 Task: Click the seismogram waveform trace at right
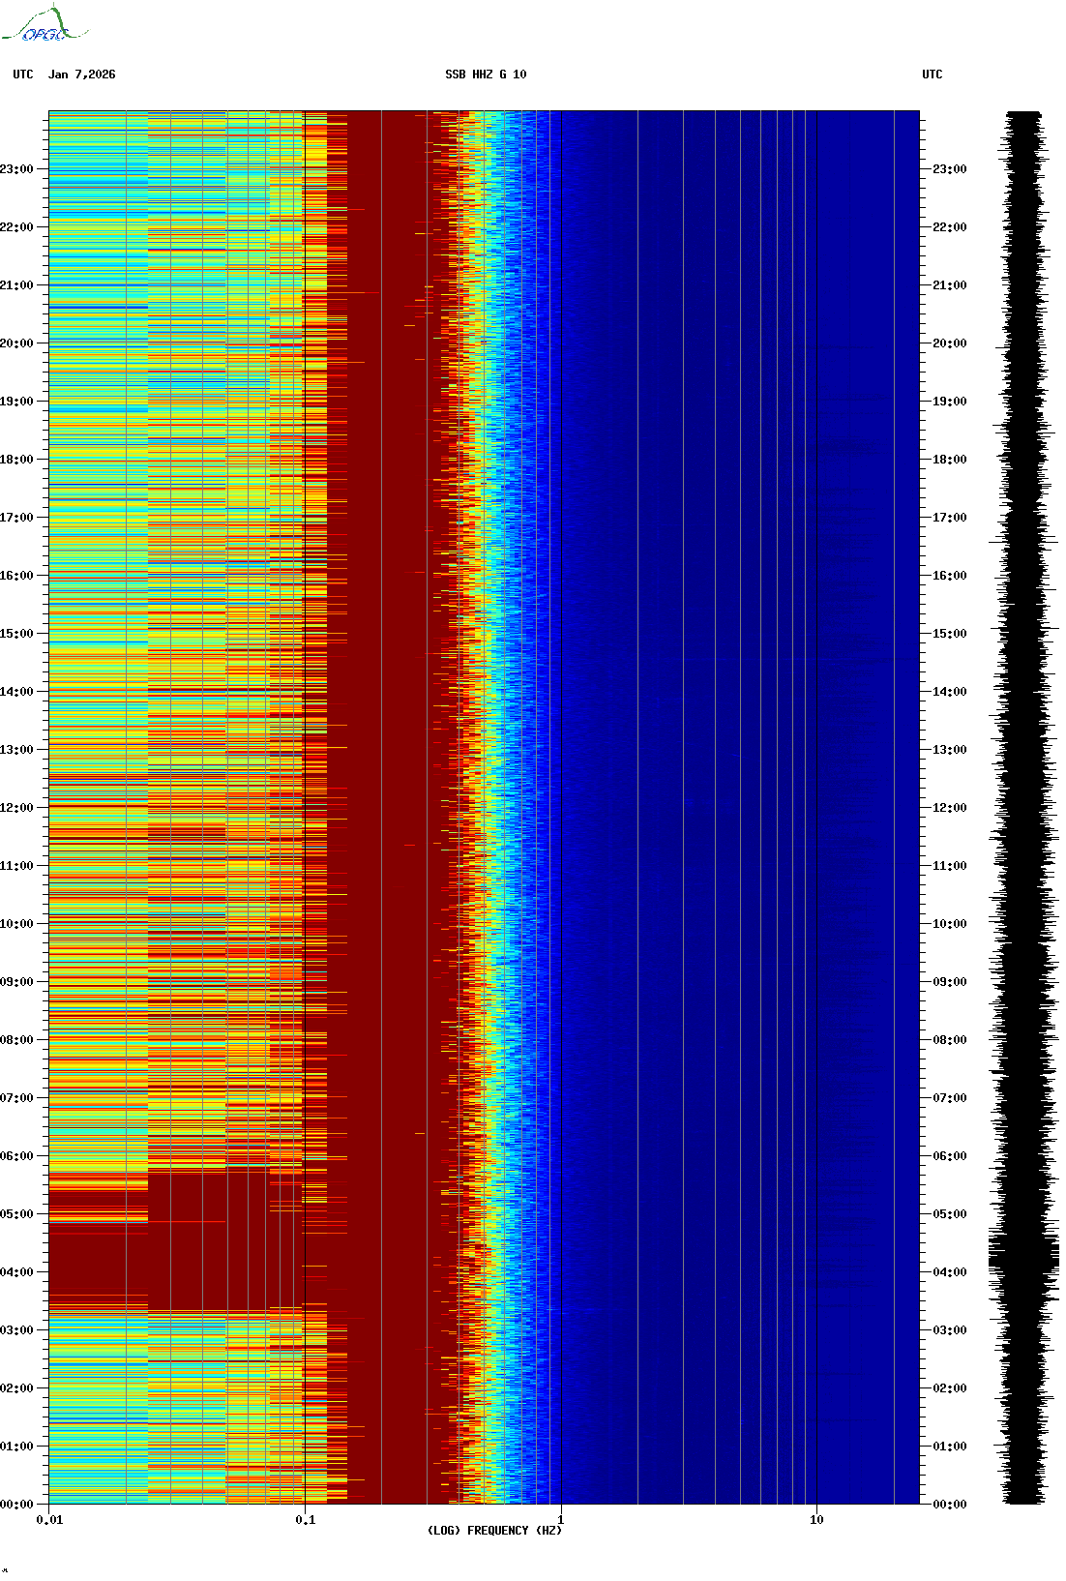(x=1023, y=808)
